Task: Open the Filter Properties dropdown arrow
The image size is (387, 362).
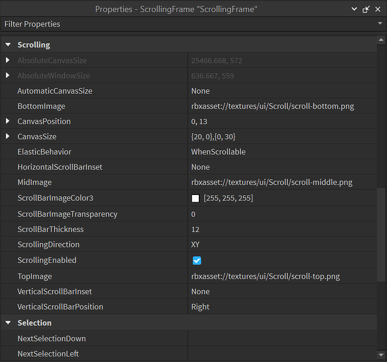Action: pyautogui.click(x=381, y=24)
